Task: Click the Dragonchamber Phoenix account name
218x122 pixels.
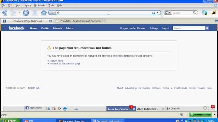Action: 133,28
